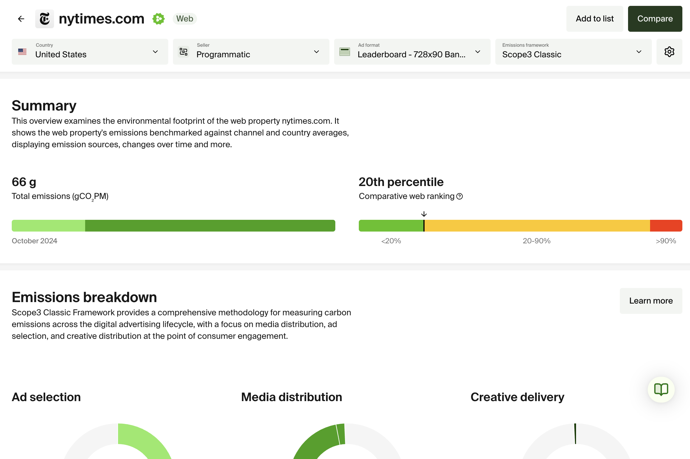The width and height of the screenshot is (690, 459).
Task: Expand the Emissions framework dropdown
Action: 573,52
